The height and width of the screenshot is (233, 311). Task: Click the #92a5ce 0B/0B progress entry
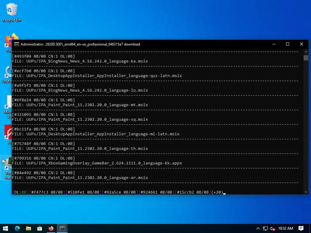tap(120, 192)
